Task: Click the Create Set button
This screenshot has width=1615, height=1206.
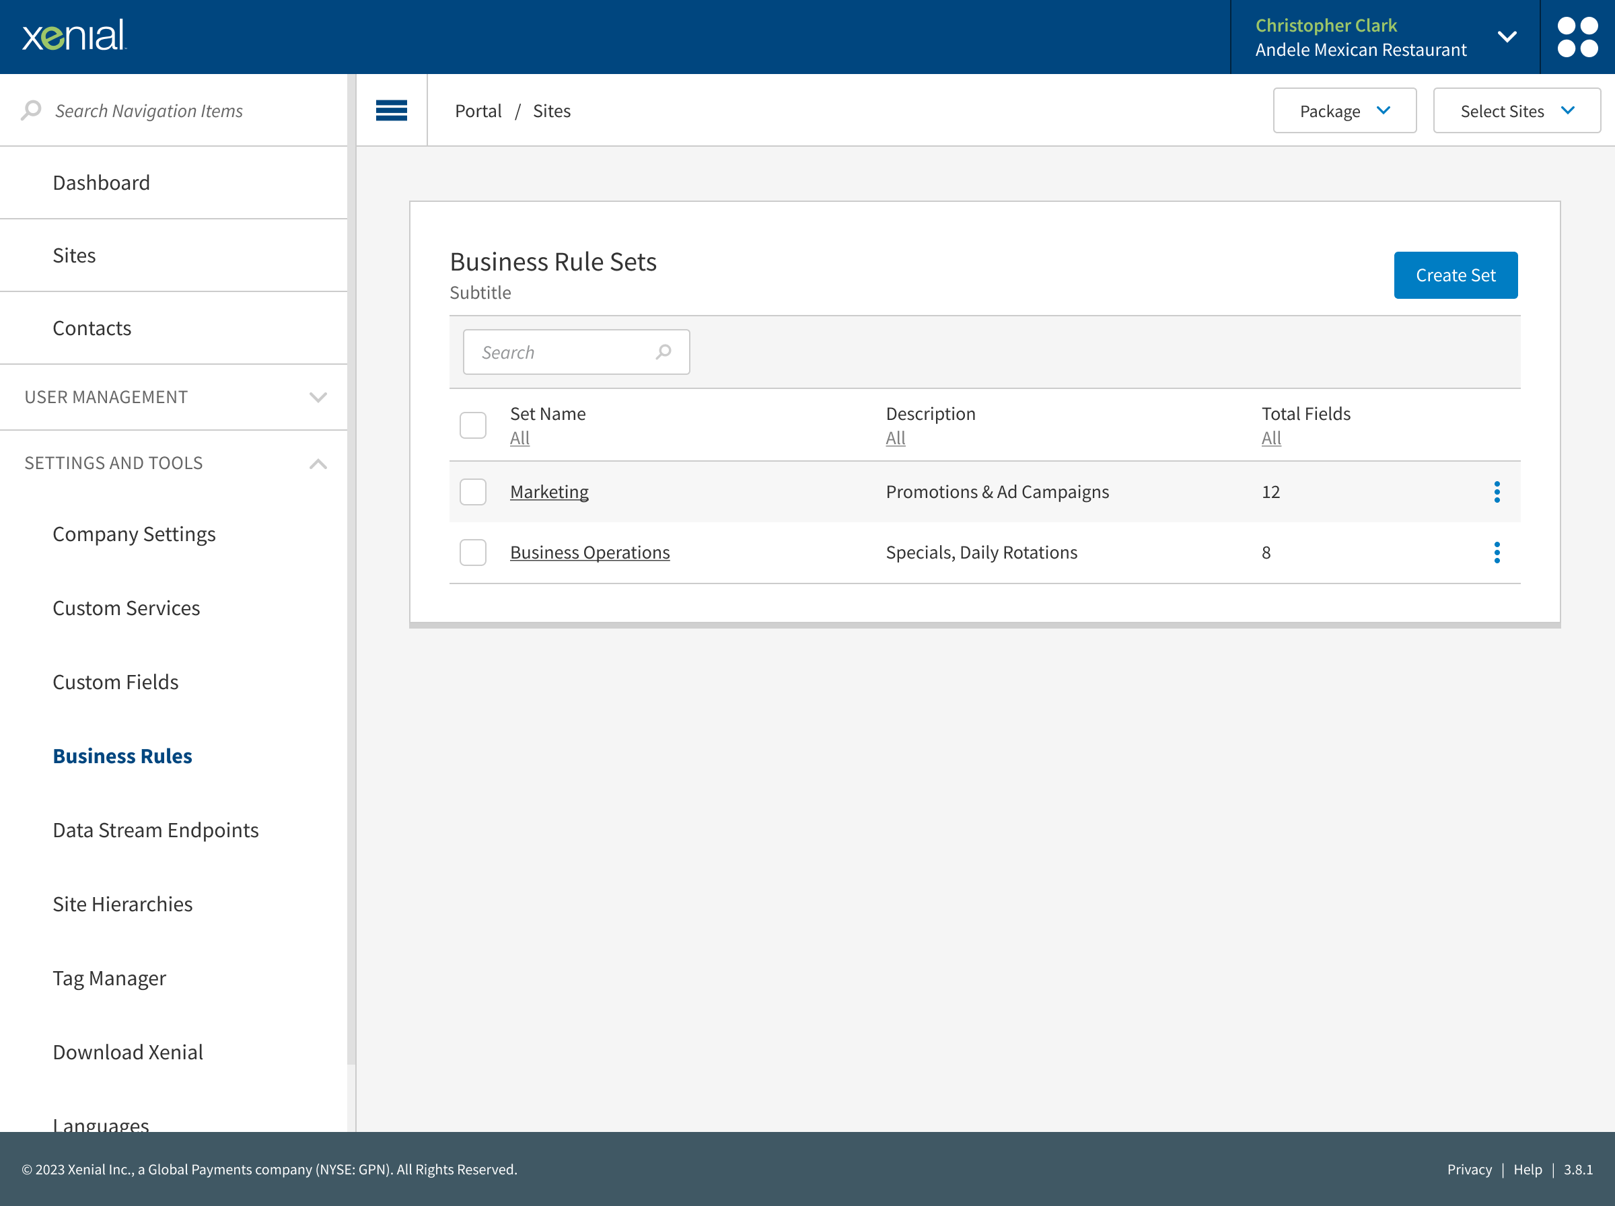Action: 1455,275
